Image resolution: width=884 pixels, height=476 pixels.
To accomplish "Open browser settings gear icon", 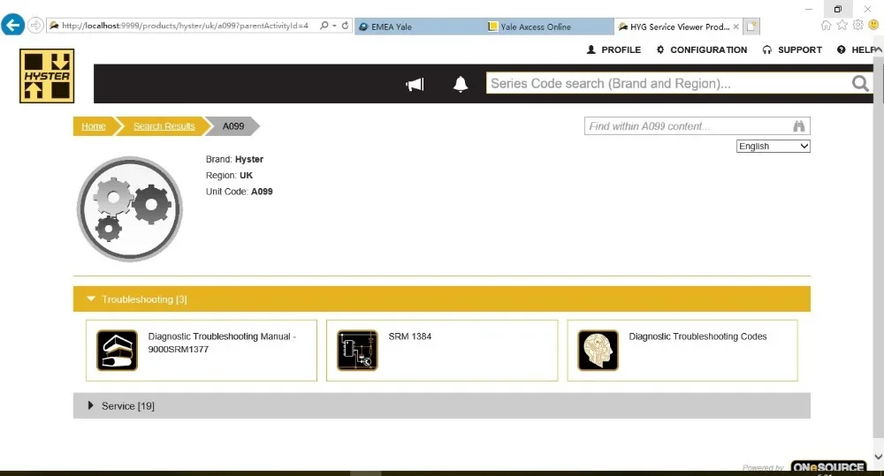I will pyautogui.click(x=858, y=25).
